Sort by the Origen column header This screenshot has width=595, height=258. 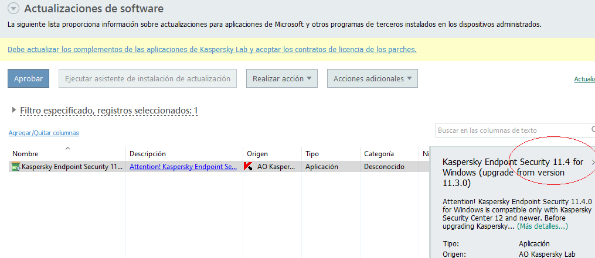(257, 154)
